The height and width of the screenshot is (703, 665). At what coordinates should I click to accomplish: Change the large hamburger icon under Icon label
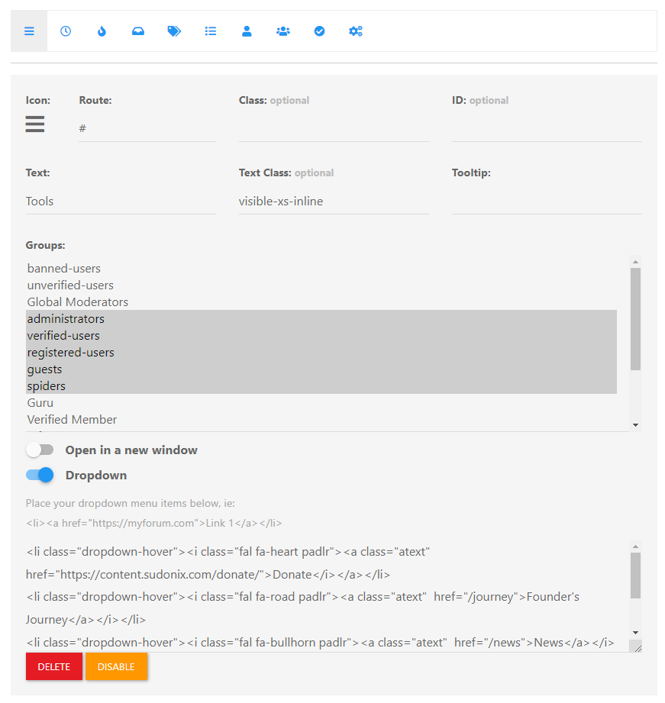click(x=35, y=124)
